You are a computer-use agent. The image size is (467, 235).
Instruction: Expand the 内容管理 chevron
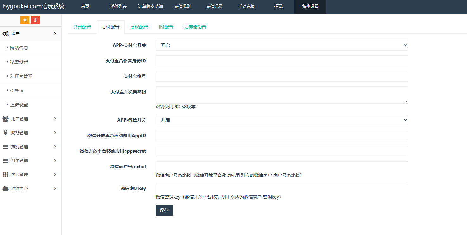(x=55, y=175)
